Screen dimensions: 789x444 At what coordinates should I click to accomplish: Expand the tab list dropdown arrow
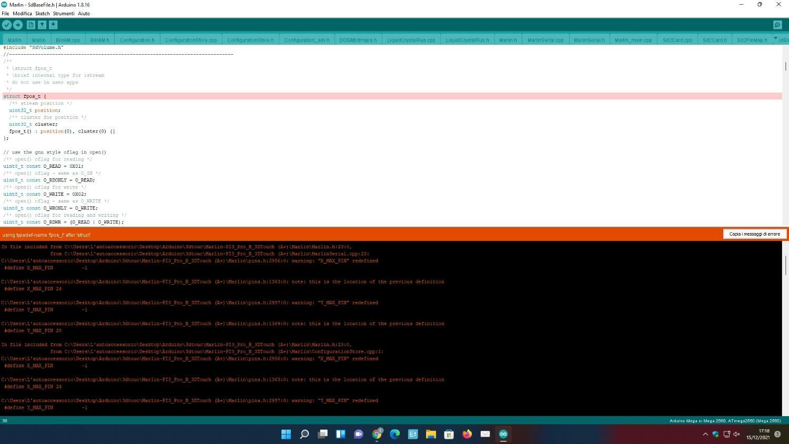[x=775, y=38]
